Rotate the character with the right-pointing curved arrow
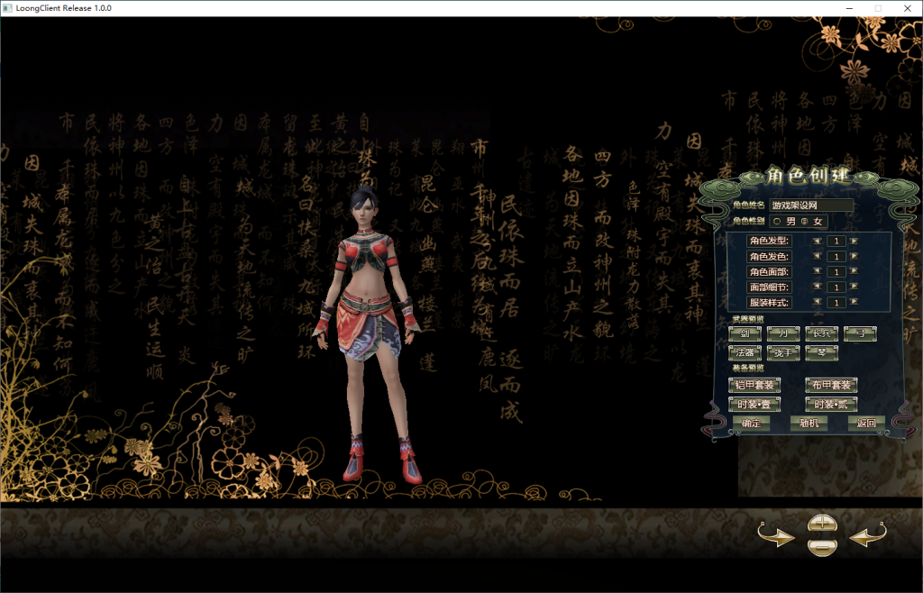The image size is (923, 593). tap(776, 534)
